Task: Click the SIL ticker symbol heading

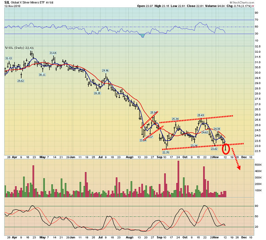Action: (x=7, y=2)
